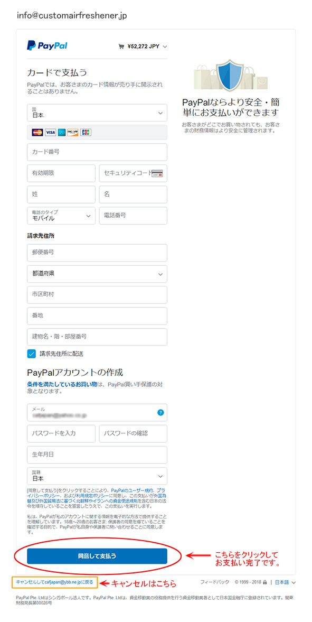Open the 日本語 language selector in footer
312x622 pixels.
(x=286, y=582)
